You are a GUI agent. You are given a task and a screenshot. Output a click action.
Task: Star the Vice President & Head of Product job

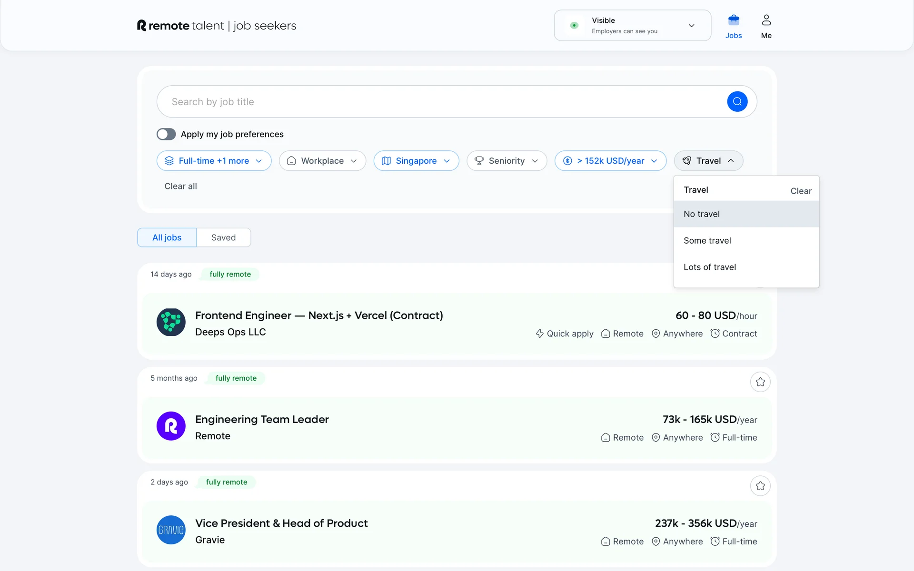click(x=760, y=486)
